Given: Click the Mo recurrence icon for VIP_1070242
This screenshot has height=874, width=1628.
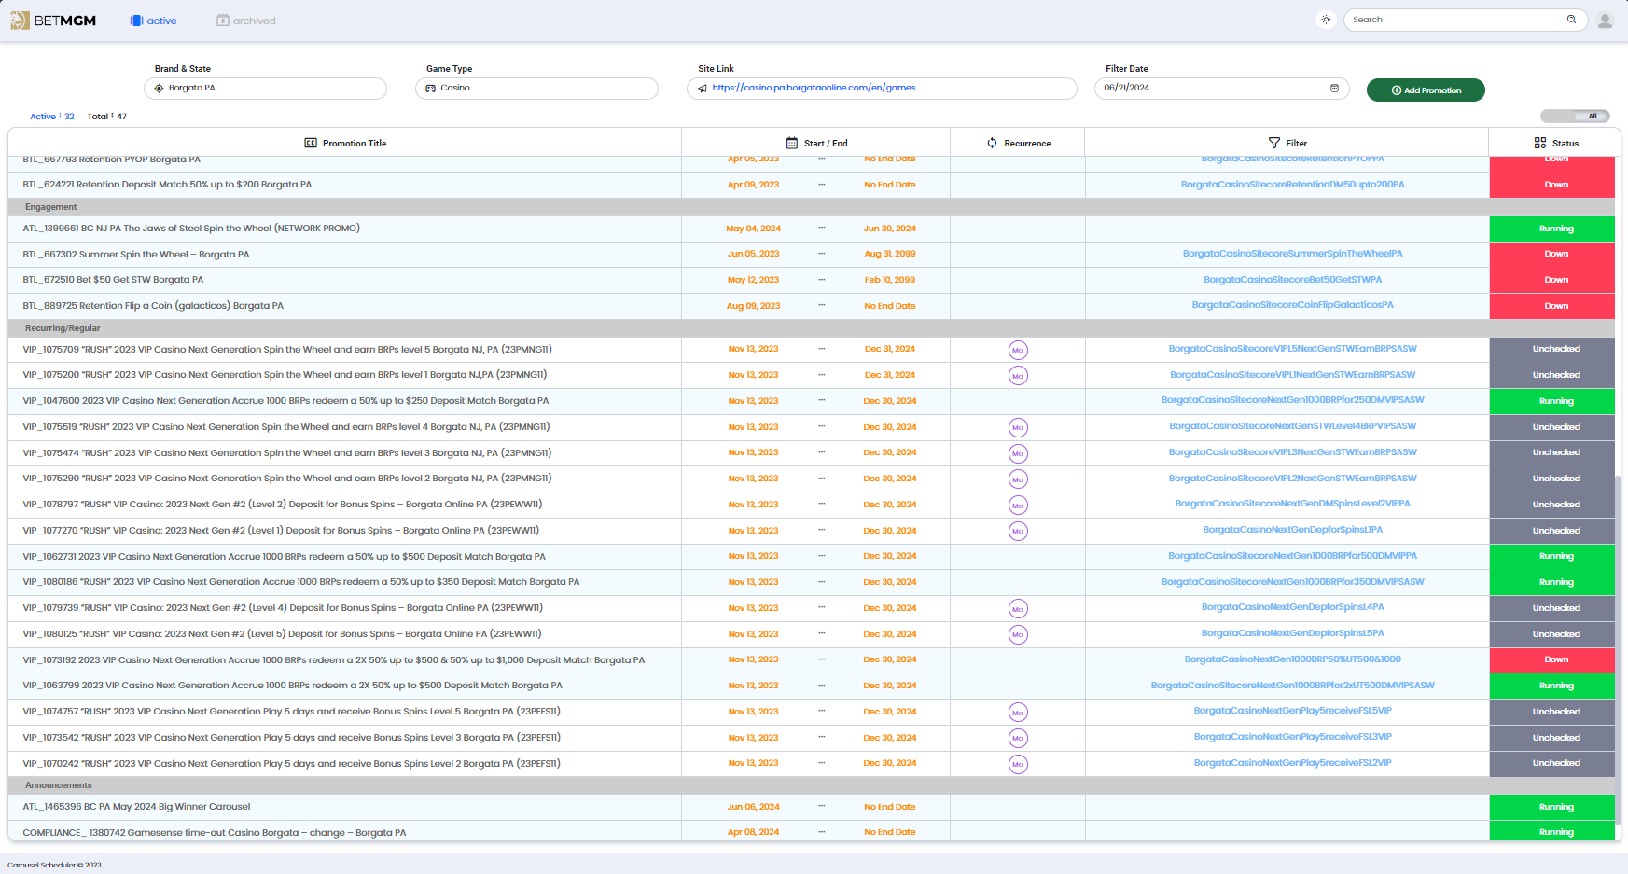Looking at the screenshot, I should [1018, 764].
